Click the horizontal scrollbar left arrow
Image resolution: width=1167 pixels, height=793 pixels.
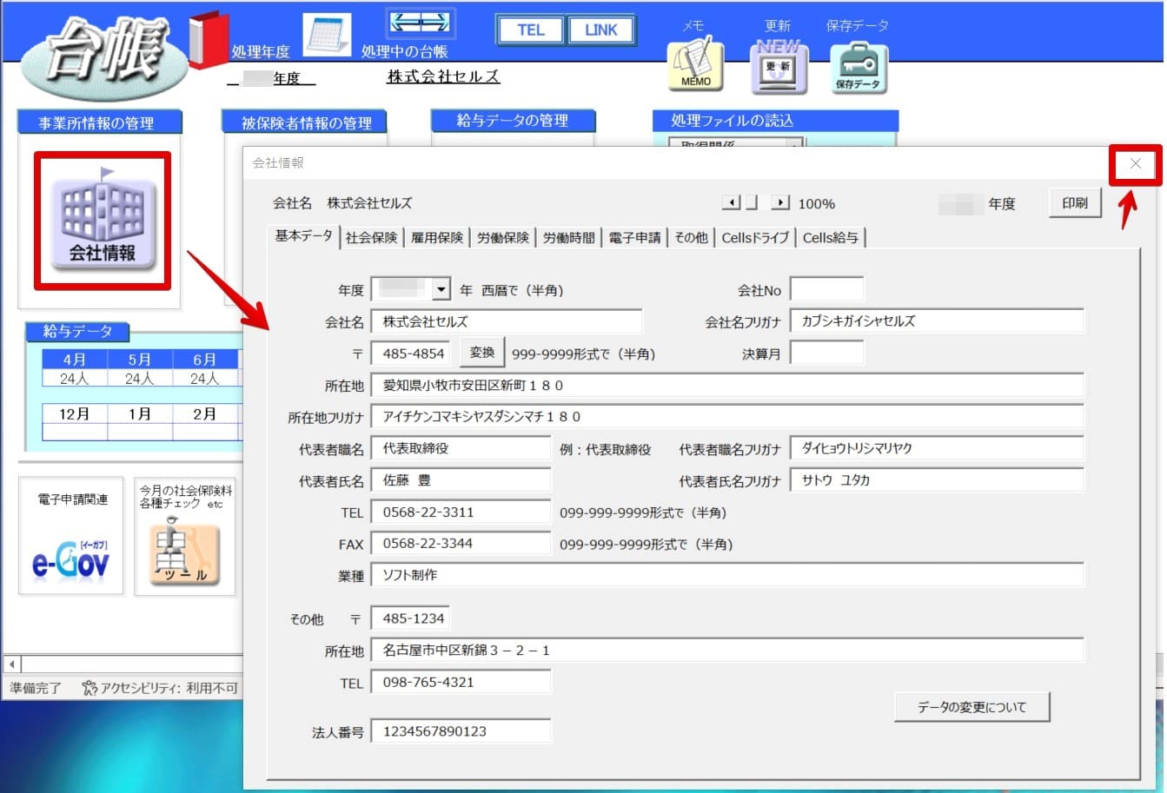pos(12,664)
